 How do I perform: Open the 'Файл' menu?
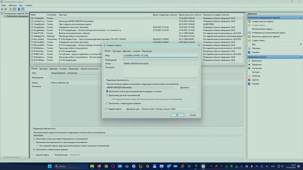pos(4,5)
